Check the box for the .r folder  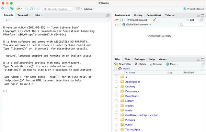coord(116,77)
